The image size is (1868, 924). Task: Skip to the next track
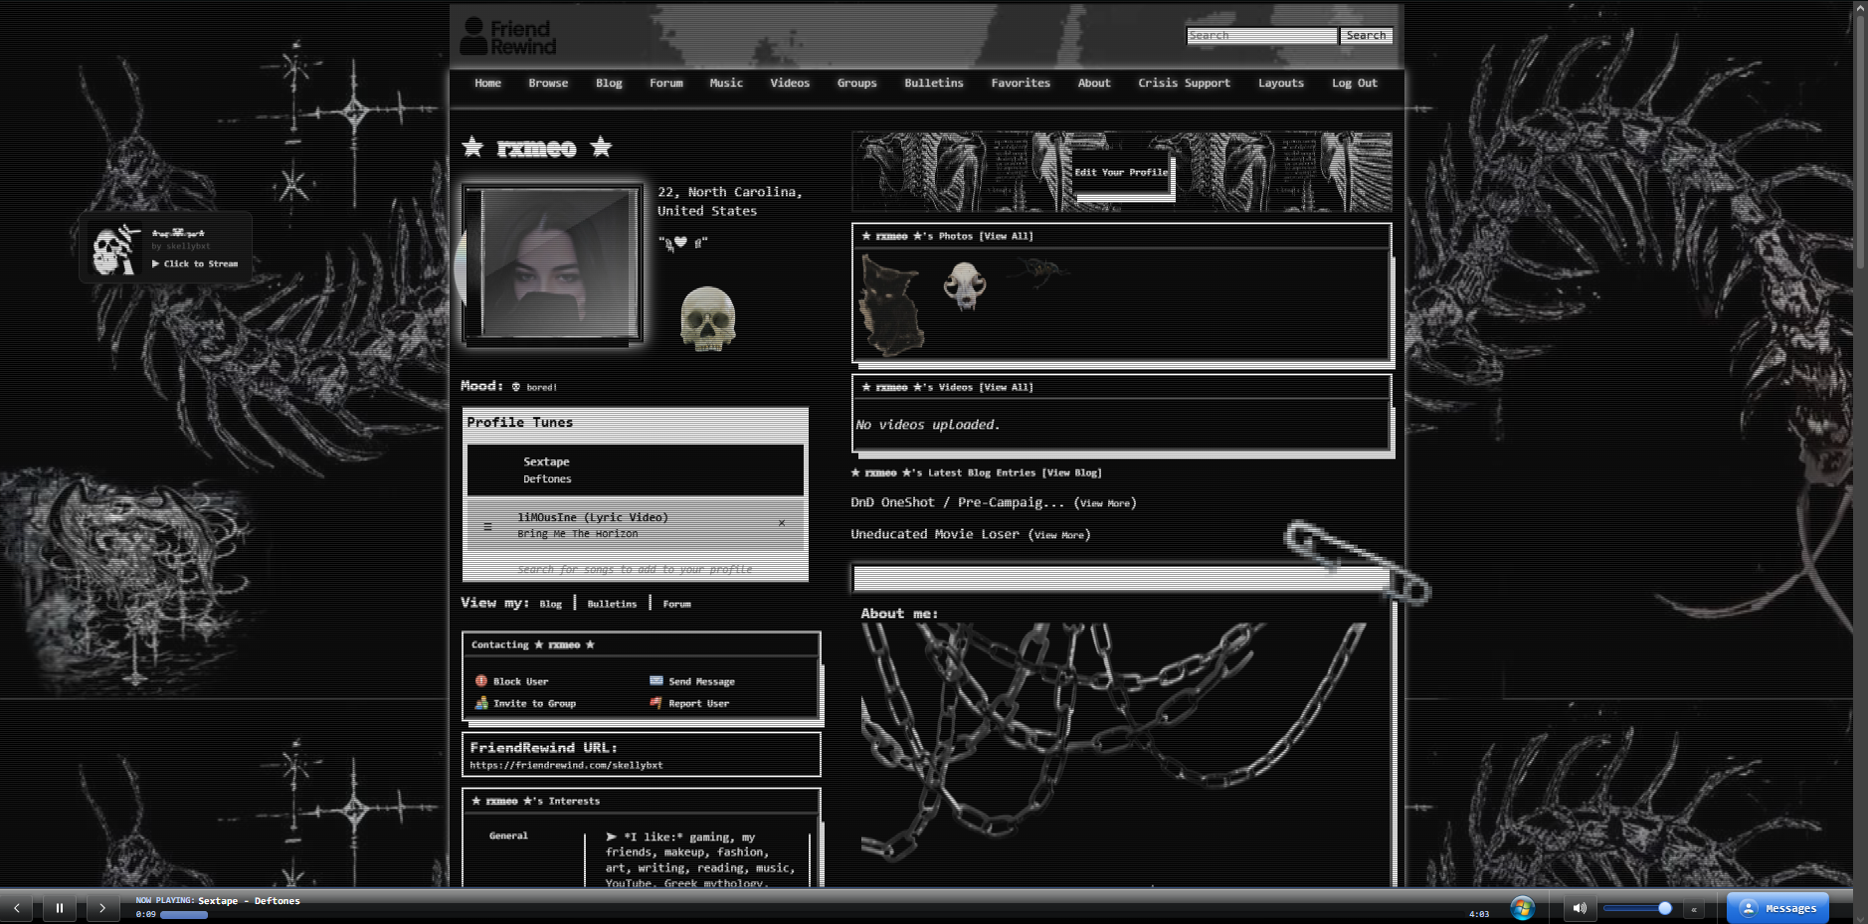pyautogui.click(x=102, y=908)
